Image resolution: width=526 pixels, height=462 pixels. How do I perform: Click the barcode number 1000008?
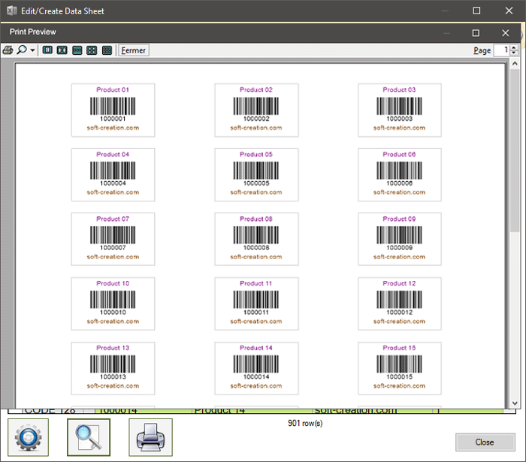(257, 248)
